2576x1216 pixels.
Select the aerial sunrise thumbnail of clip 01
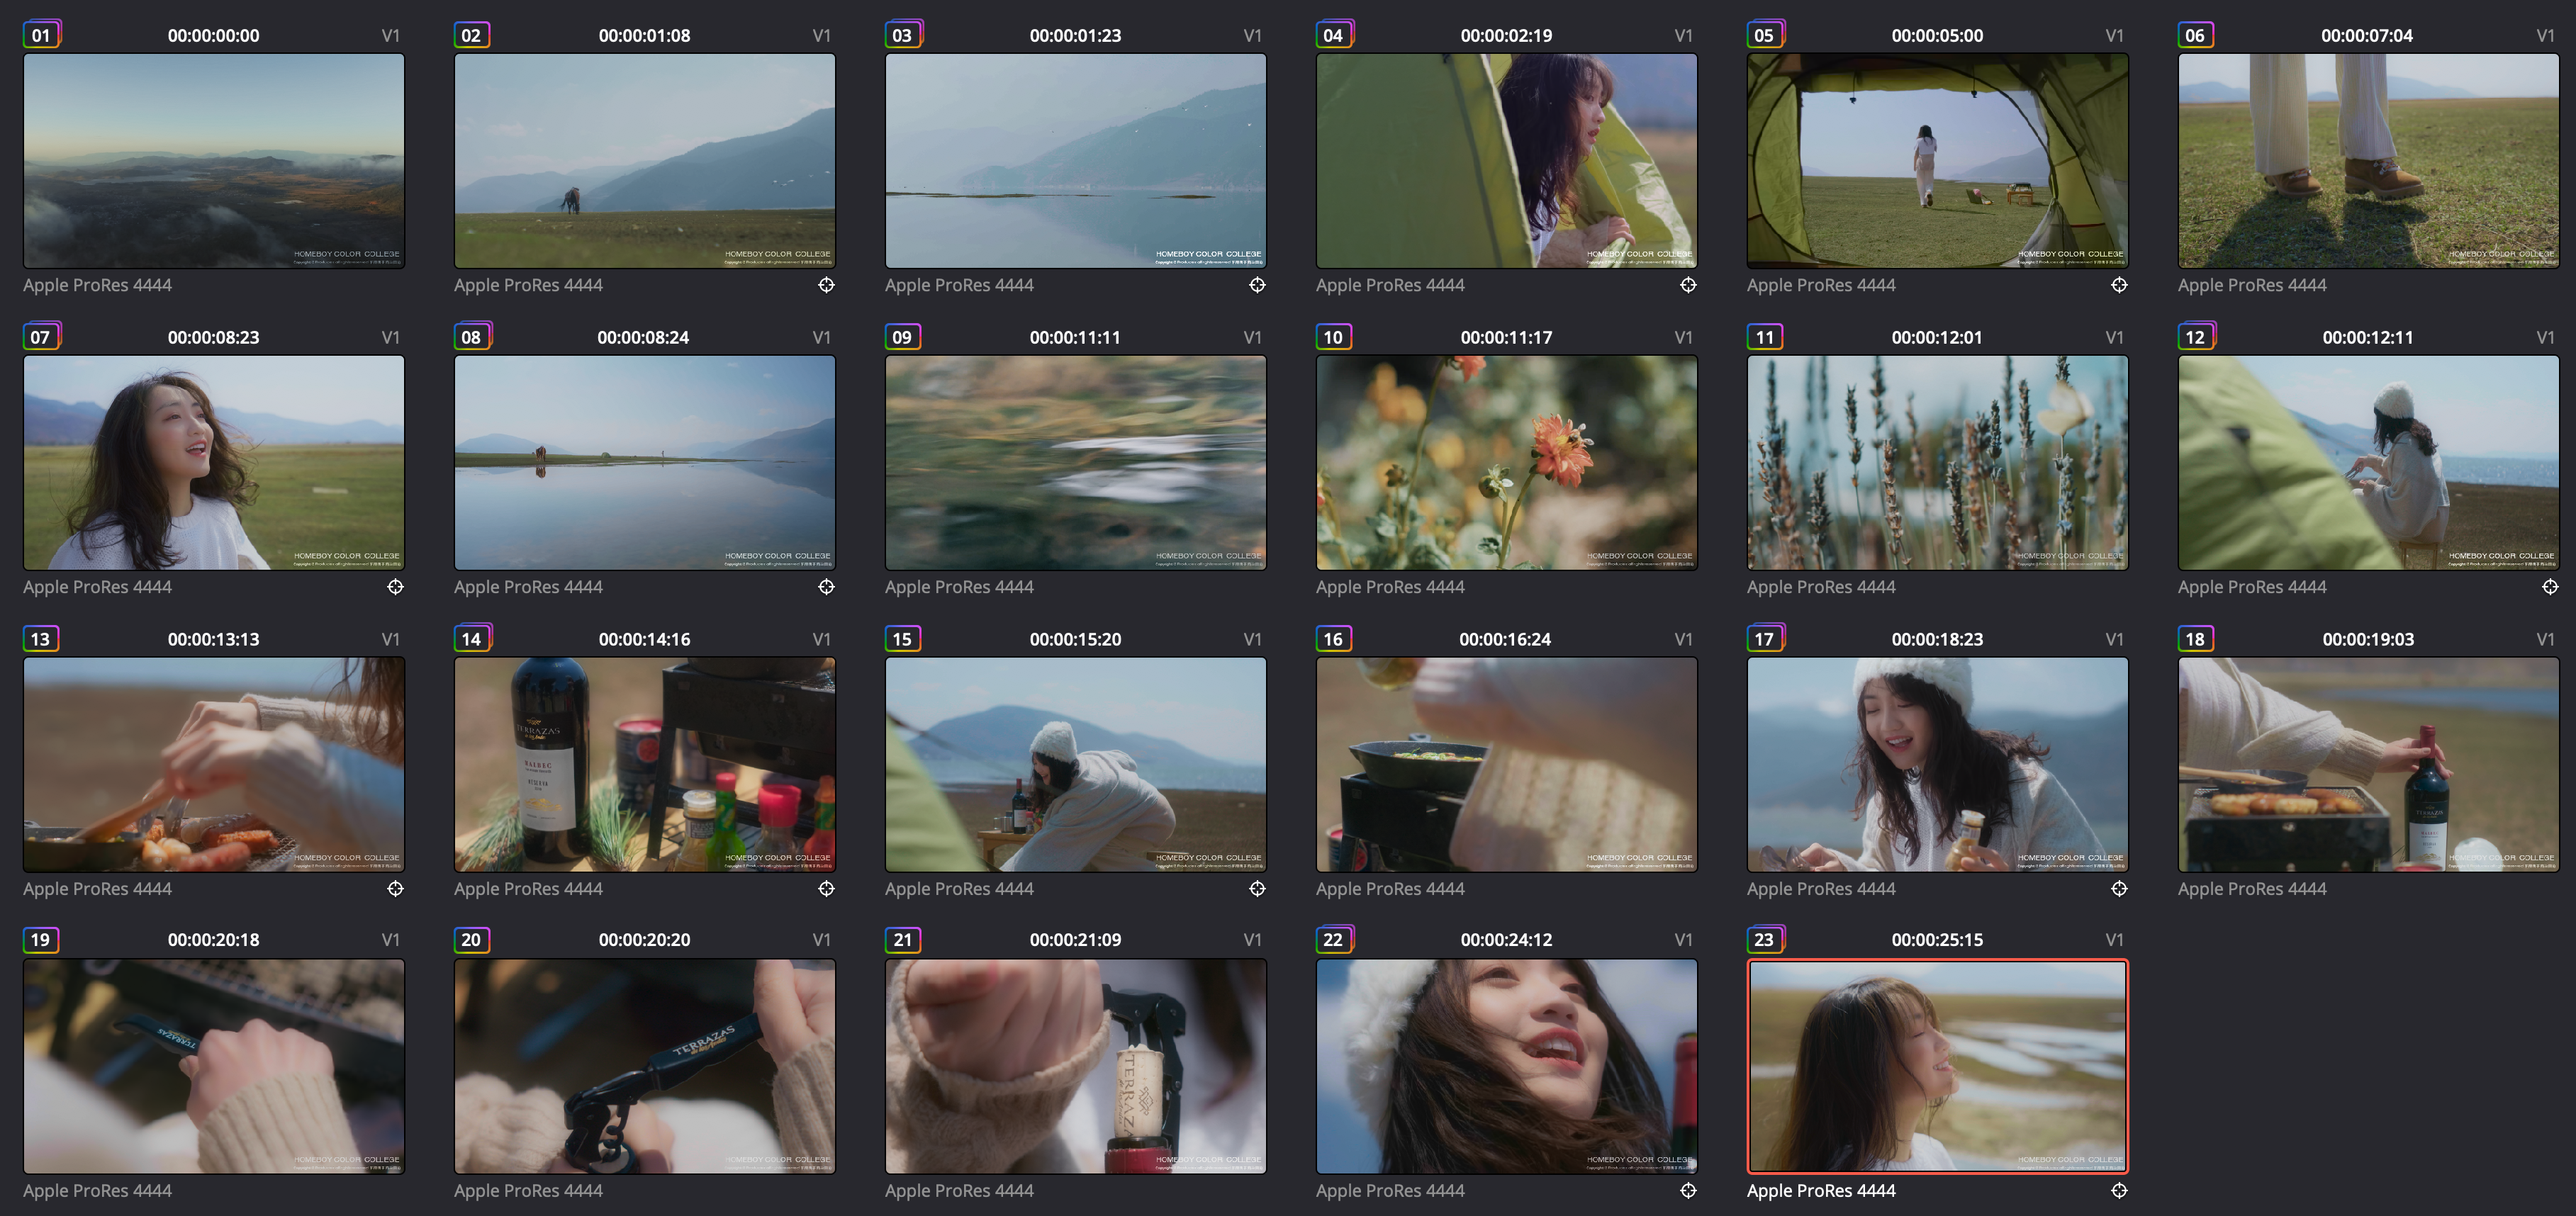(x=214, y=160)
